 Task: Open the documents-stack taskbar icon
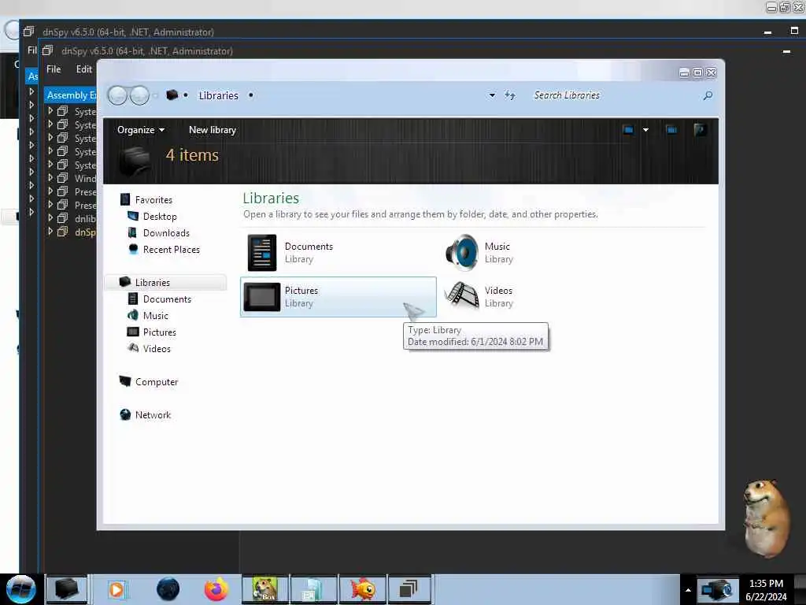pos(313,589)
